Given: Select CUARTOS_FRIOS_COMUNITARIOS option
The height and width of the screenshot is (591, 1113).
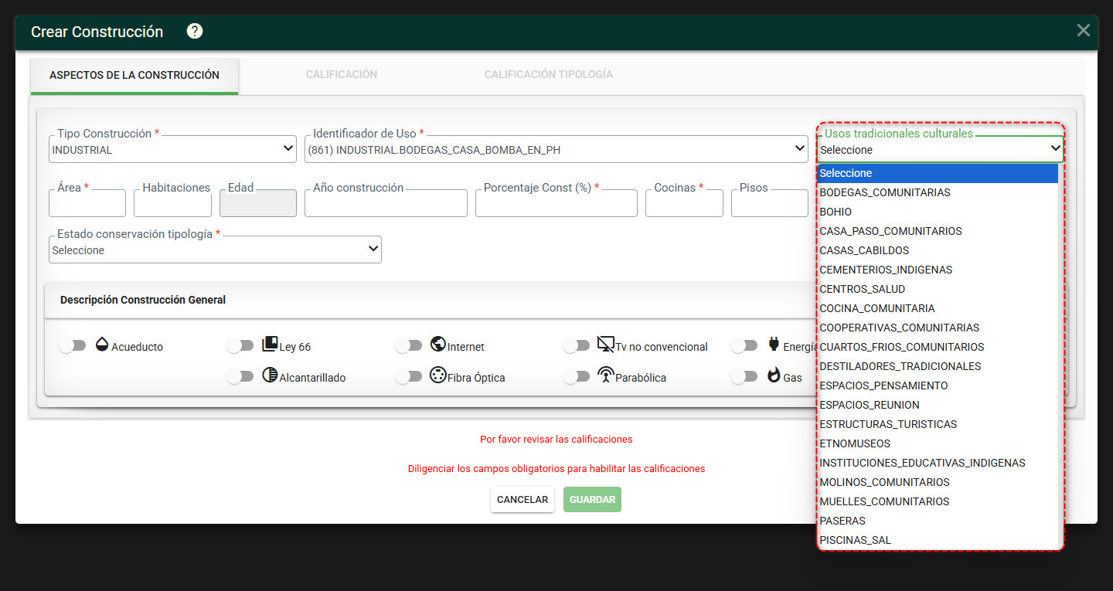Looking at the screenshot, I should [x=938, y=347].
